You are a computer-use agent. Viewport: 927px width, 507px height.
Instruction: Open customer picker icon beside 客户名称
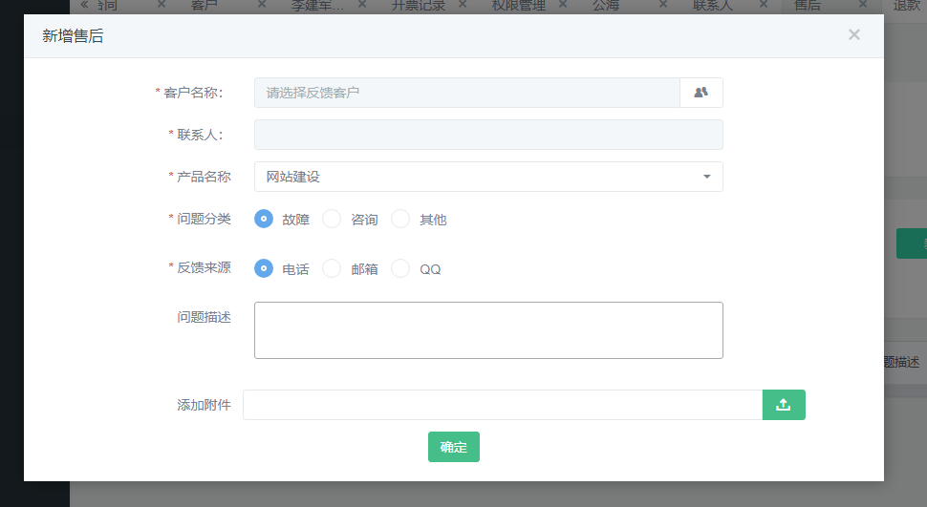[701, 93]
